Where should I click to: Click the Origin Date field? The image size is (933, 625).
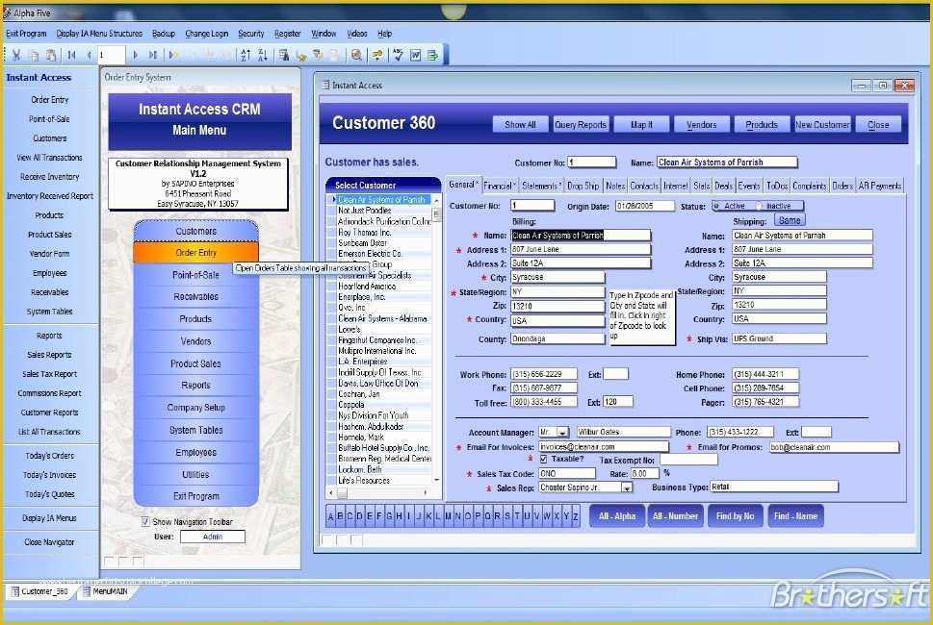(x=644, y=206)
